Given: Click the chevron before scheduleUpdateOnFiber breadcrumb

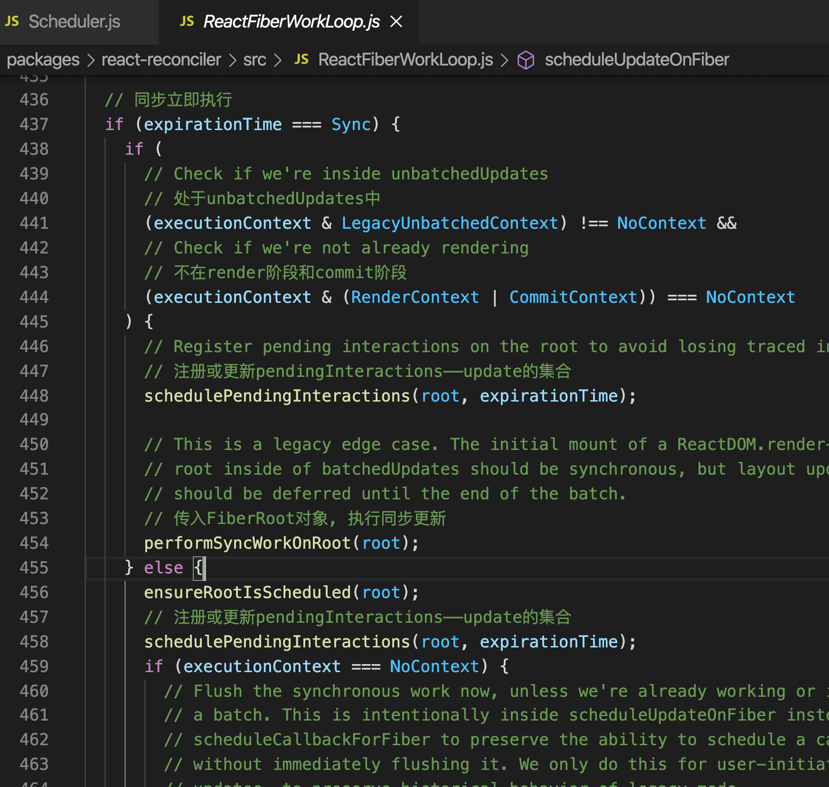Looking at the screenshot, I should 504,60.
